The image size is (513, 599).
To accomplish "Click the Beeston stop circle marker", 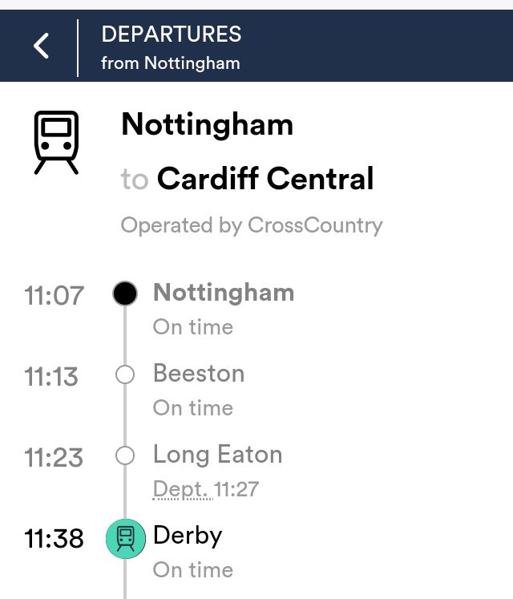I will pyautogui.click(x=125, y=374).
